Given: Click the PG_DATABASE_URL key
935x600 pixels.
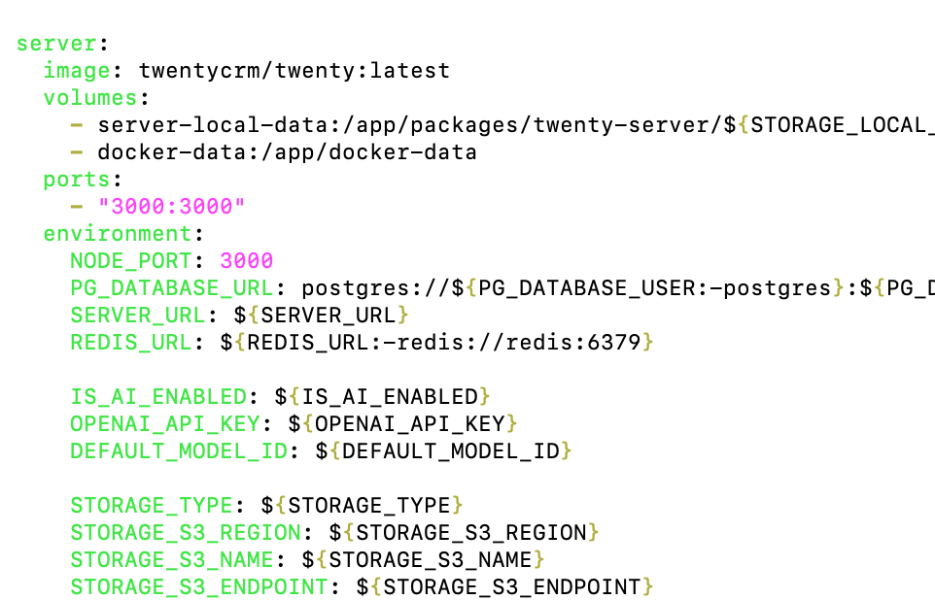Looking at the screenshot, I should coord(172,288).
